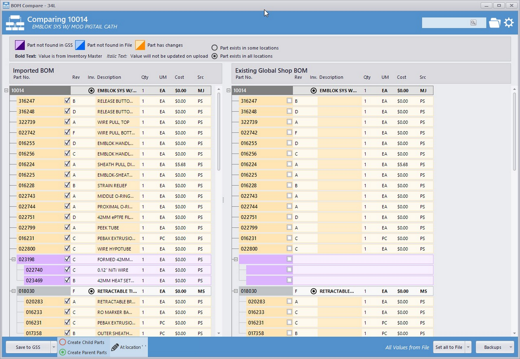Viewport: 520px width, 359px height.
Task: Click the 'Part not found in GSS' purple swatch
Action: [20, 45]
